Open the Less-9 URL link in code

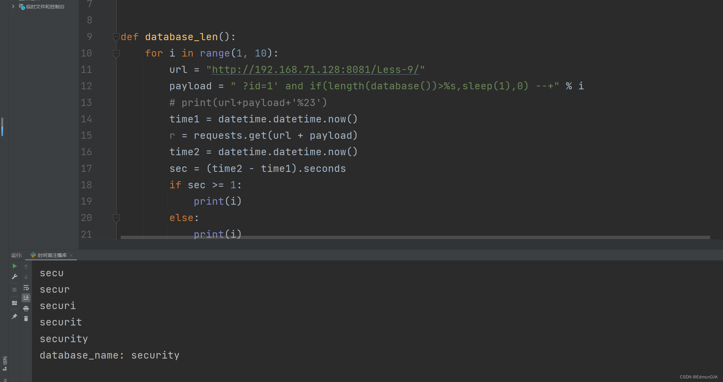(x=315, y=70)
